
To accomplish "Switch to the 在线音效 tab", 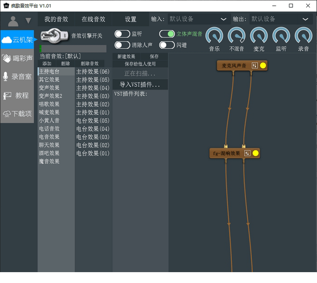I will [x=93, y=19].
